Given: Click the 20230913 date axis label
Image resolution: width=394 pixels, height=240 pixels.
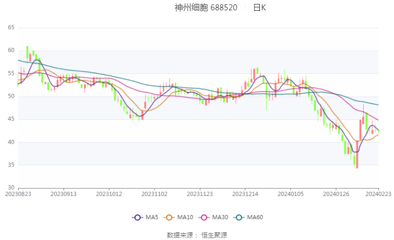Looking at the screenshot, I should (x=63, y=194).
